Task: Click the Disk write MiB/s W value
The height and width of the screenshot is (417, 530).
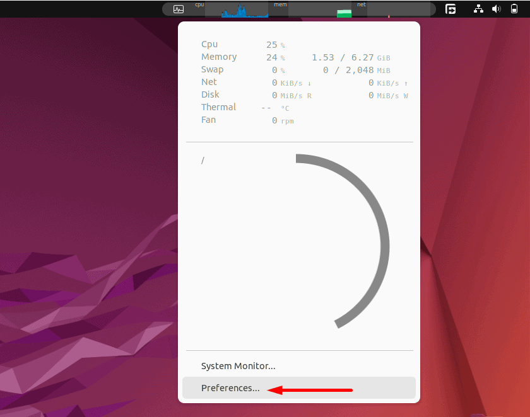Action: point(388,96)
